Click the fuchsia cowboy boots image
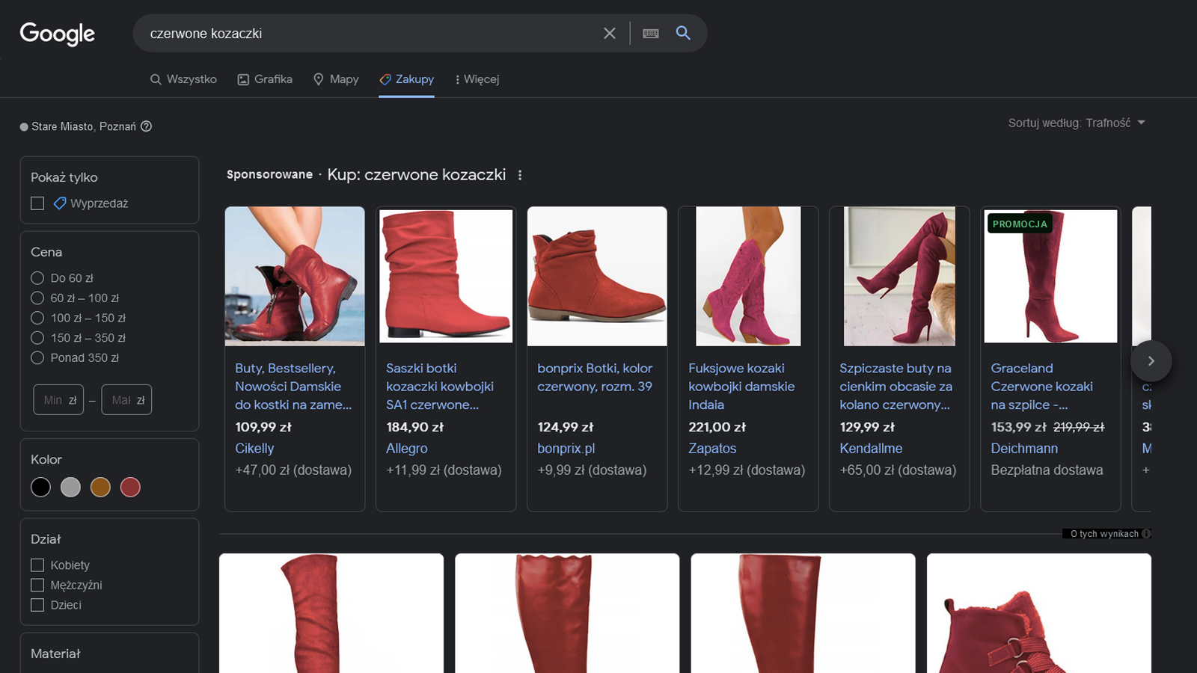 coord(748,277)
